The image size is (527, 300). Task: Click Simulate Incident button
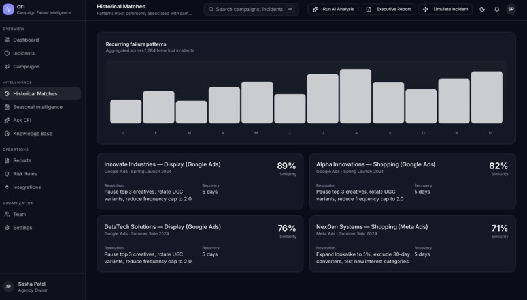pos(445,9)
